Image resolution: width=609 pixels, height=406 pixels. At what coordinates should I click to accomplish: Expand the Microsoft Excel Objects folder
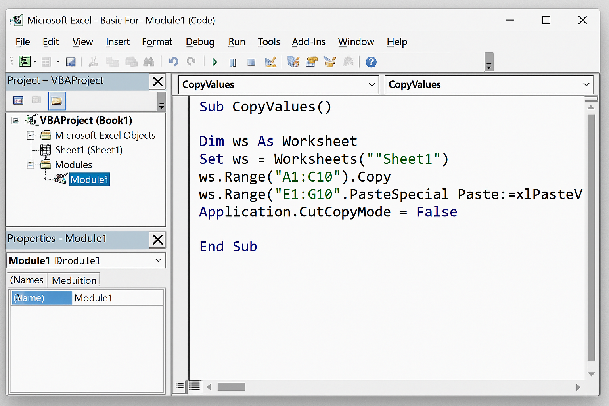[31, 135]
